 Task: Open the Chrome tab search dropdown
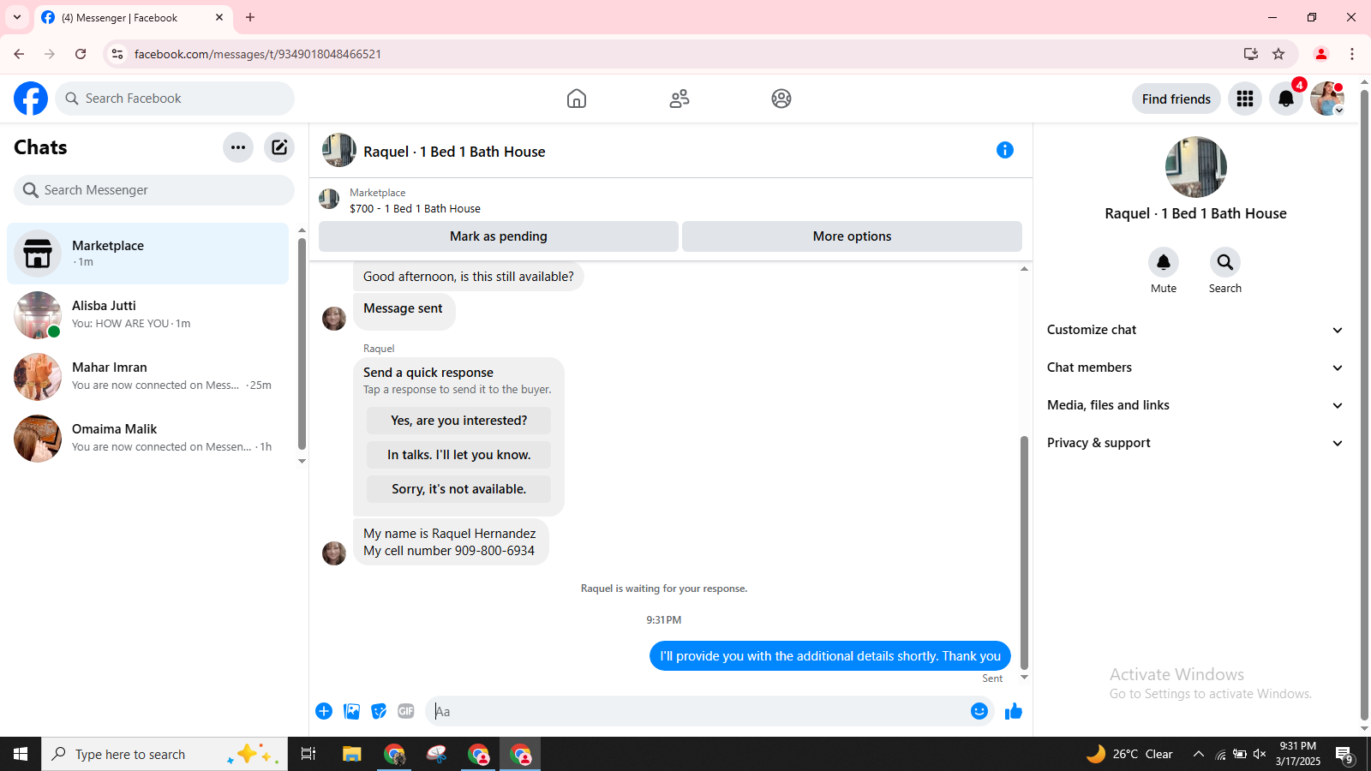click(x=17, y=17)
